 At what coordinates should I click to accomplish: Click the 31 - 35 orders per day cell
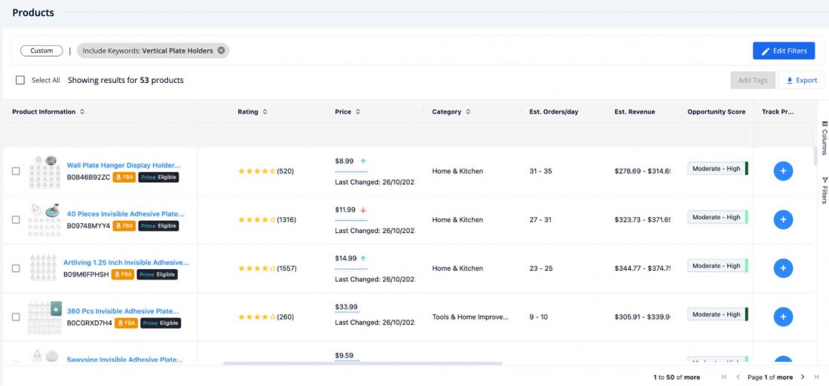coord(540,171)
